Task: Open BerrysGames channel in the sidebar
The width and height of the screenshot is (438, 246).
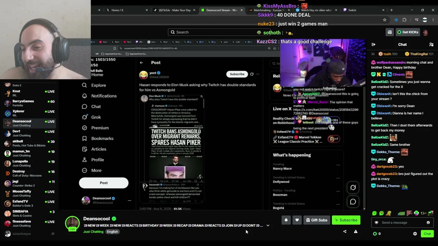Action: (29, 103)
